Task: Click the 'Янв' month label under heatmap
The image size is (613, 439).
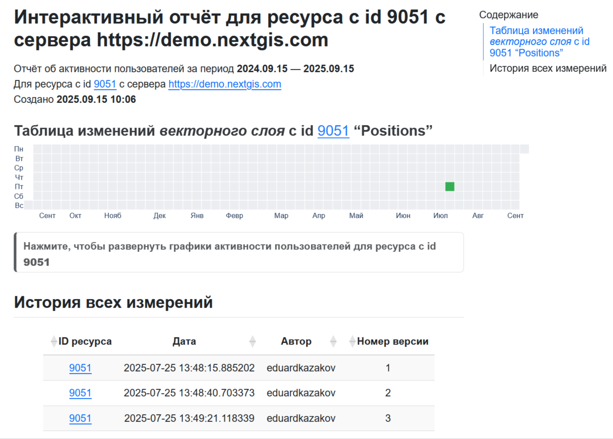Action: tap(197, 216)
